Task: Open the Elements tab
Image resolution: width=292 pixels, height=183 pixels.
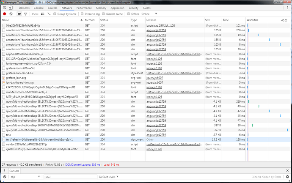Action: pos(24,8)
